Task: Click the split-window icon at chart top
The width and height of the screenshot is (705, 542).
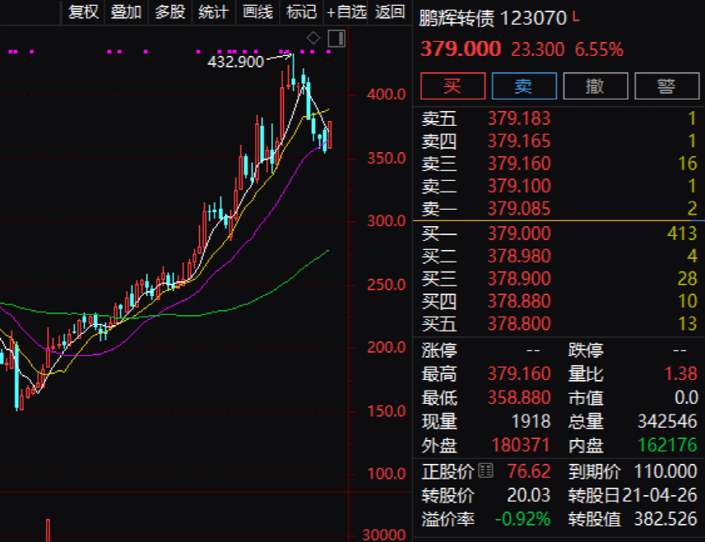Action: 336,38
